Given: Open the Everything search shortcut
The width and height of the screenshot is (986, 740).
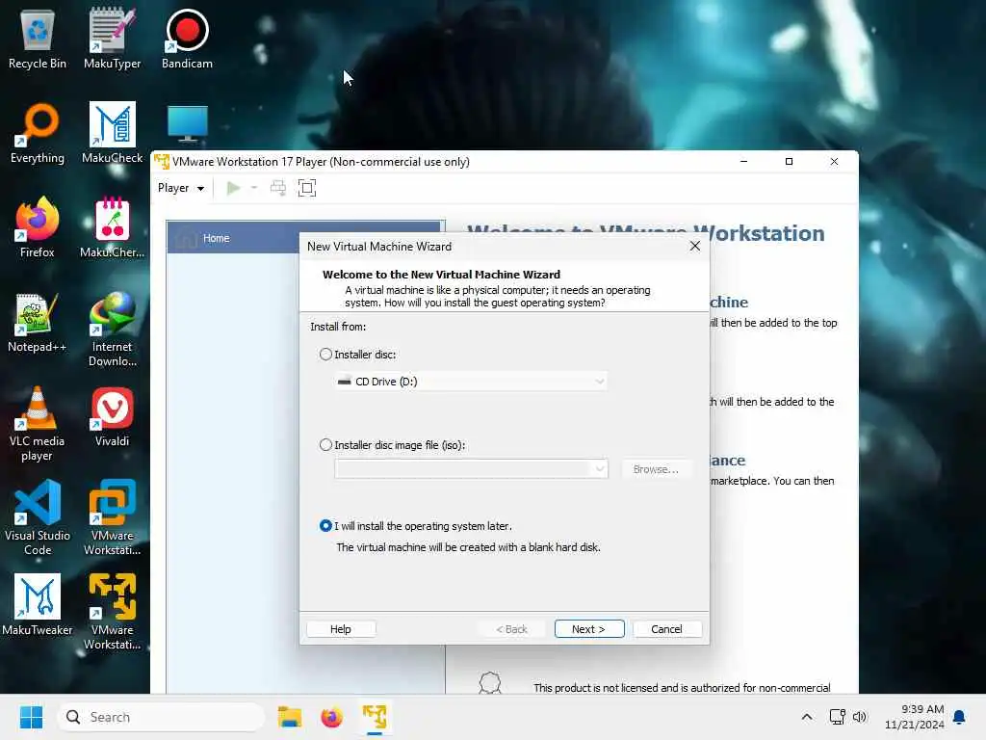Looking at the screenshot, I should 38,133.
